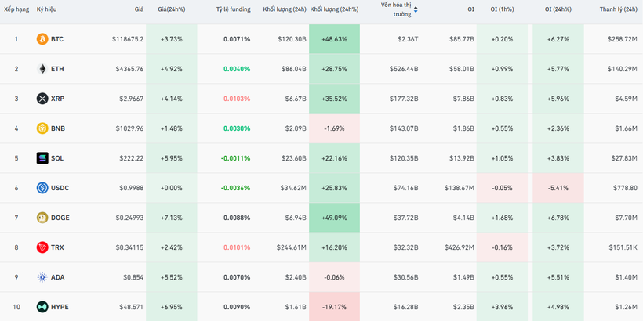Select the OI (1h%) column header

(502, 9)
